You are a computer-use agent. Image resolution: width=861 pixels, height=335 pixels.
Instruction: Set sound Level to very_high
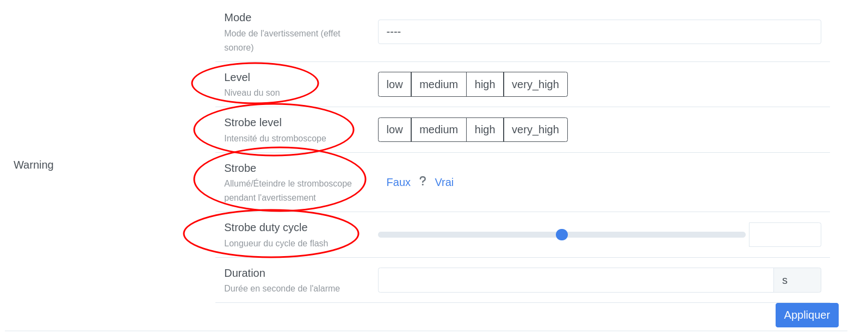pyautogui.click(x=535, y=84)
